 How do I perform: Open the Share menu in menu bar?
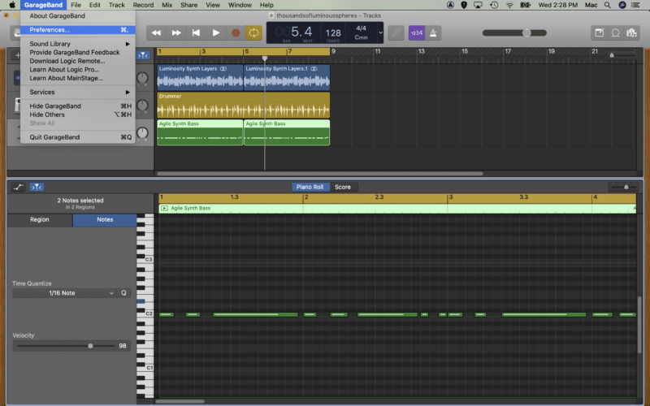[188, 5]
